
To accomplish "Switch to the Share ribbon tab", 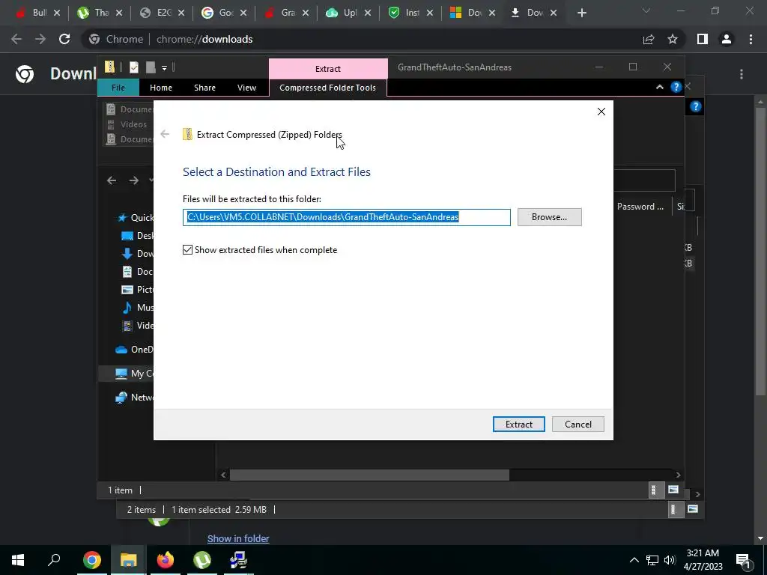I will tap(204, 88).
